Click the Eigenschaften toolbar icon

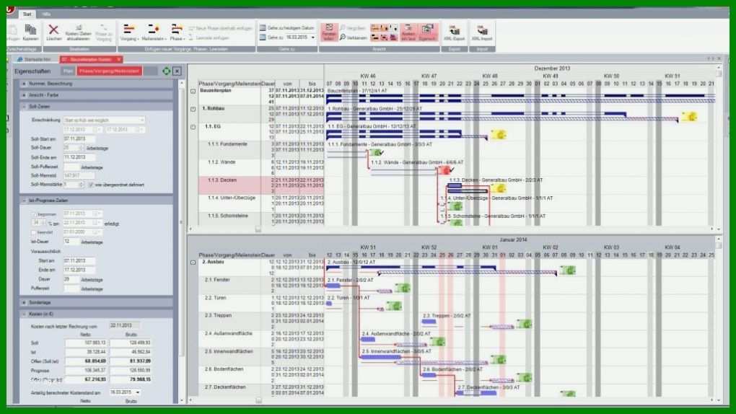pyautogui.click(x=427, y=32)
